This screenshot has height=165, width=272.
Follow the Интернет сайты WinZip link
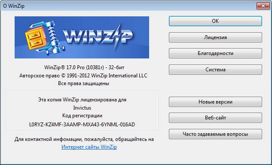(89, 147)
